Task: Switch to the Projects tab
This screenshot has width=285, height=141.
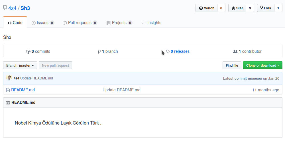Action: tap(119, 23)
